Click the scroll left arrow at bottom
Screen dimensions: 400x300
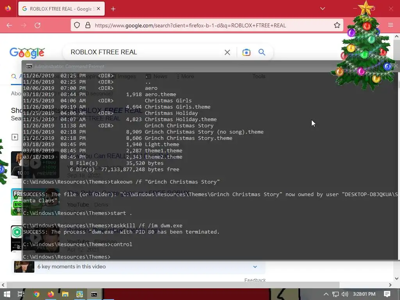(x=3, y=285)
